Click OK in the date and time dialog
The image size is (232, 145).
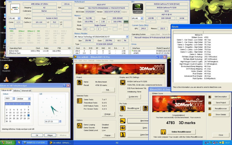(x=37, y=135)
